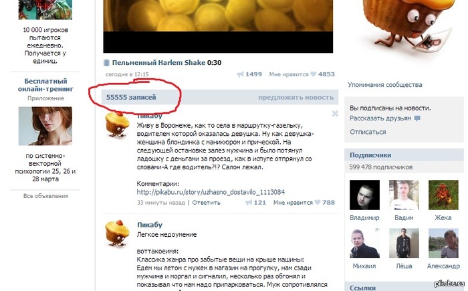Click the video film icon before Пельменный Harlem Shake
468x291 pixels.
point(106,63)
